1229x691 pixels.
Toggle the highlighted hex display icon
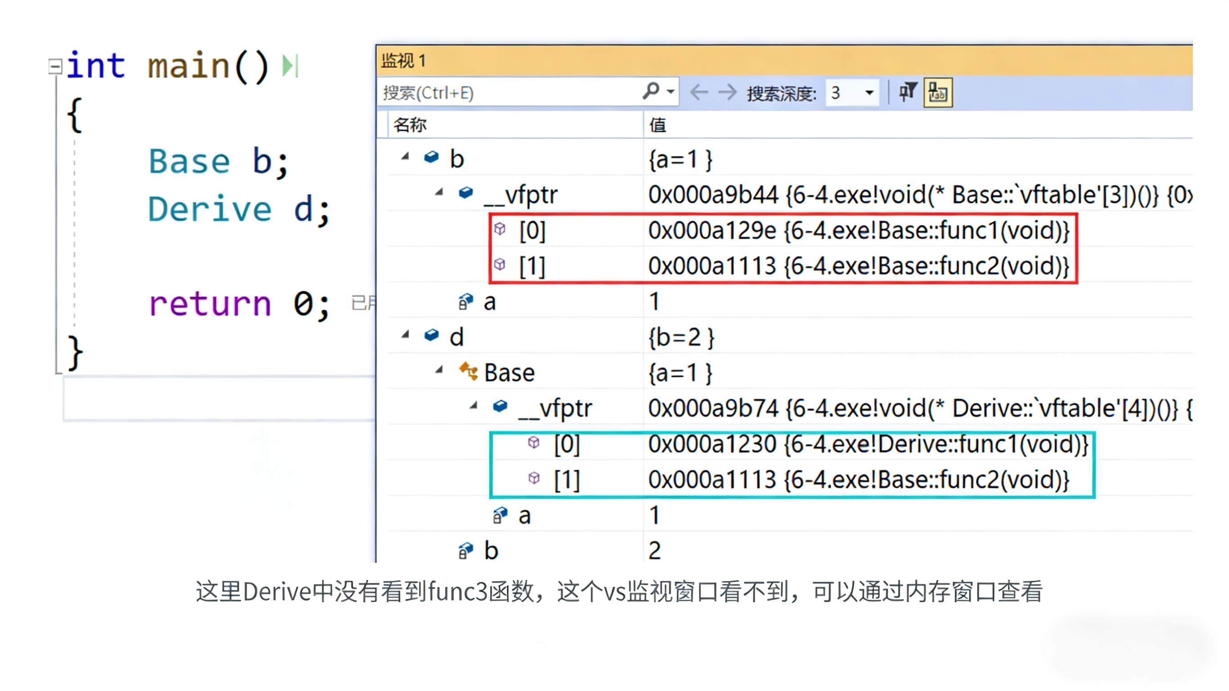(x=937, y=92)
